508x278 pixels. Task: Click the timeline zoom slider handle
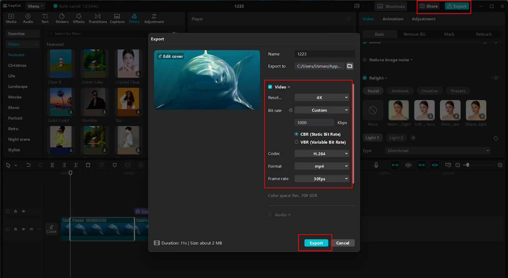pyautogui.click(x=468, y=165)
